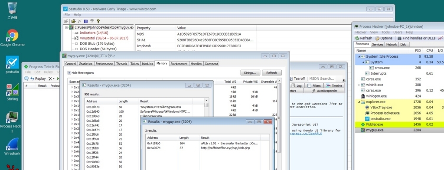
Task: Open the pestudio desktop shortcut
Action: [13, 65]
